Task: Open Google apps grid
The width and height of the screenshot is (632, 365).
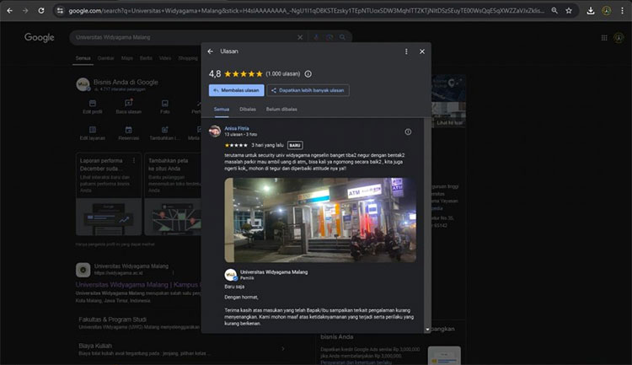Action: [604, 37]
